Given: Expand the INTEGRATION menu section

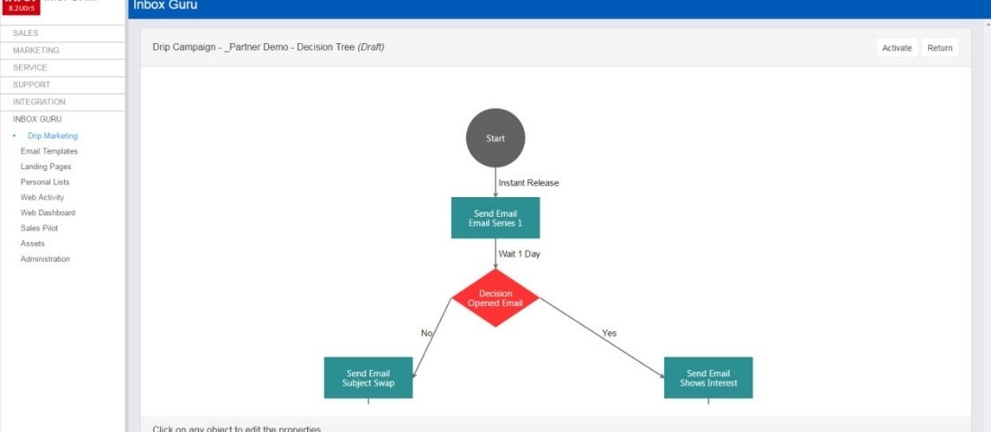Looking at the screenshot, I should pos(63,102).
